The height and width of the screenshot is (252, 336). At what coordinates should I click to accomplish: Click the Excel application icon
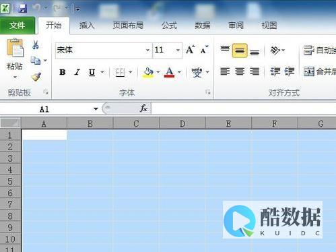[x=5, y=8]
